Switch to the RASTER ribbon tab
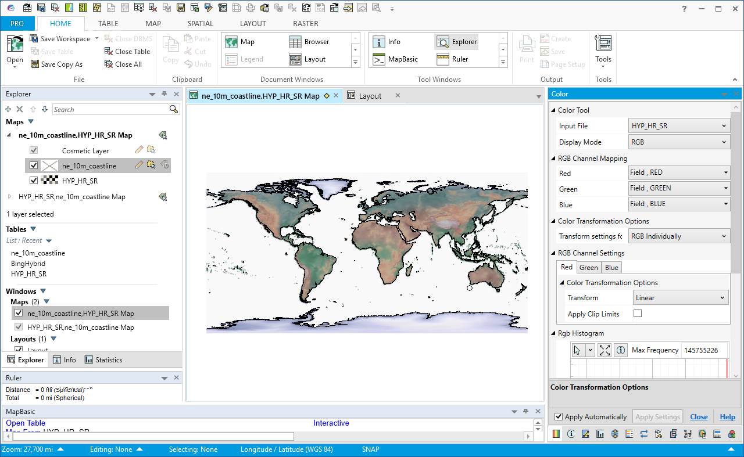The width and height of the screenshot is (744, 457). click(x=305, y=23)
